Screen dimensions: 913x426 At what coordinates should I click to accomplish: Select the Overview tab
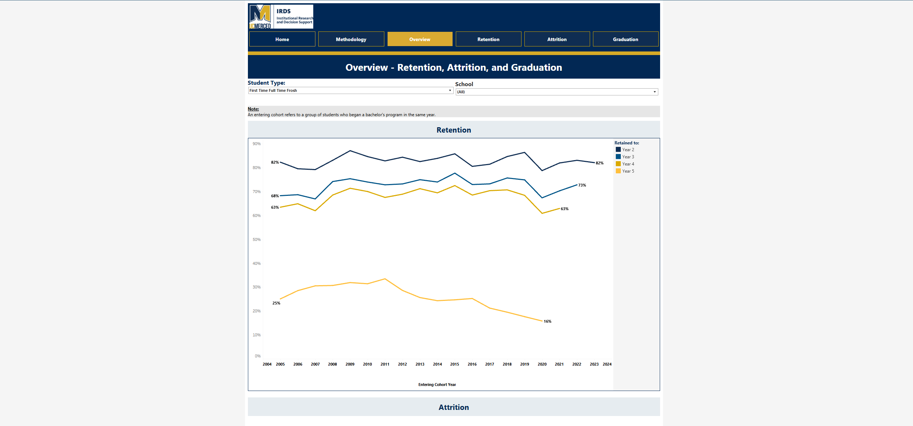click(x=420, y=39)
